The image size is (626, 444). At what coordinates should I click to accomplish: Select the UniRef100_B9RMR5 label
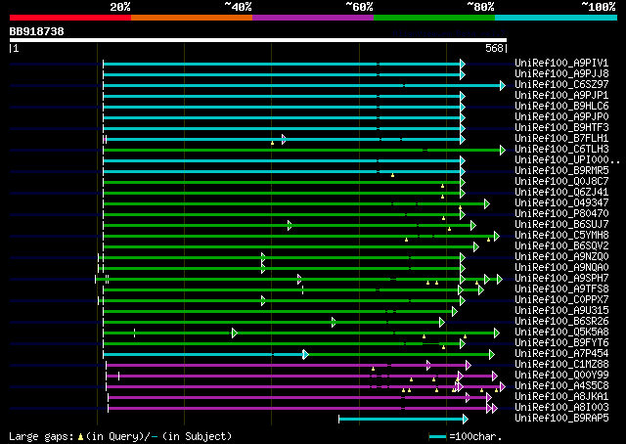coord(561,171)
